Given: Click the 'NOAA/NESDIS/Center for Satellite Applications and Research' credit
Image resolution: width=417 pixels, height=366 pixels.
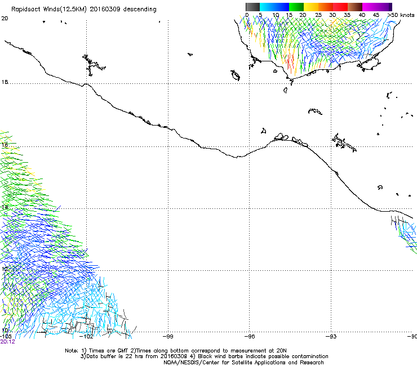Looking at the screenshot, I should (243, 363).
